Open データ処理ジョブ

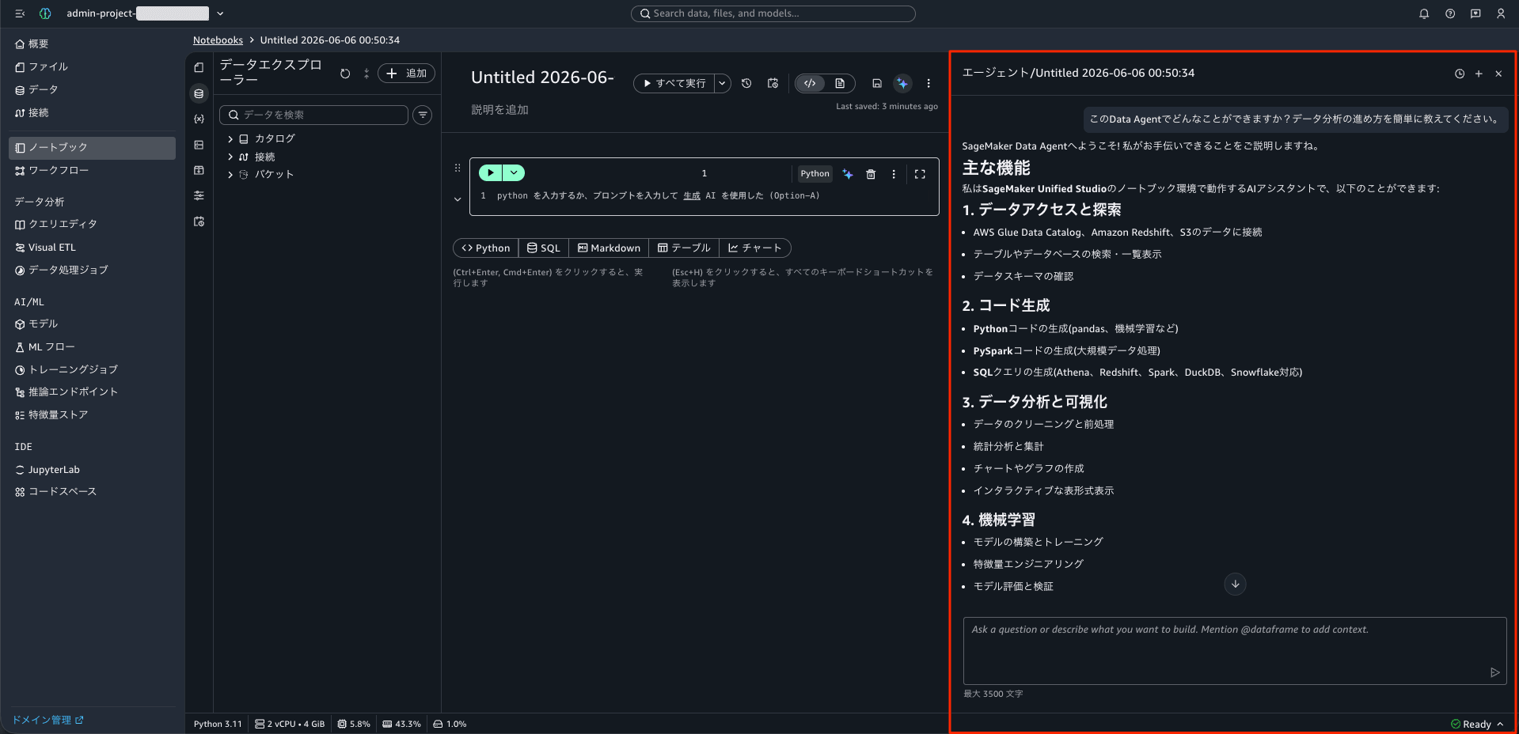pos(61,271)
